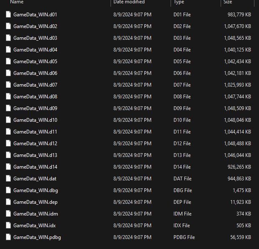The image size is (259, 249).
Task: Click the date of GameData_WIN.d06
Action: coord(132,73)
